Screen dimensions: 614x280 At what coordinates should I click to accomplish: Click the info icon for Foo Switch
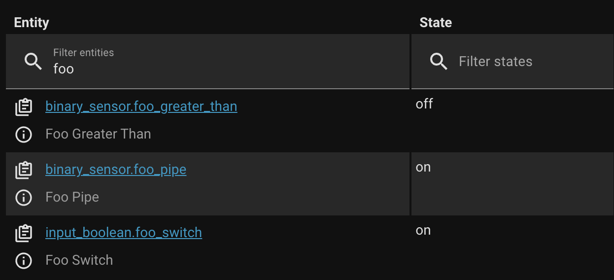[24, 261]
